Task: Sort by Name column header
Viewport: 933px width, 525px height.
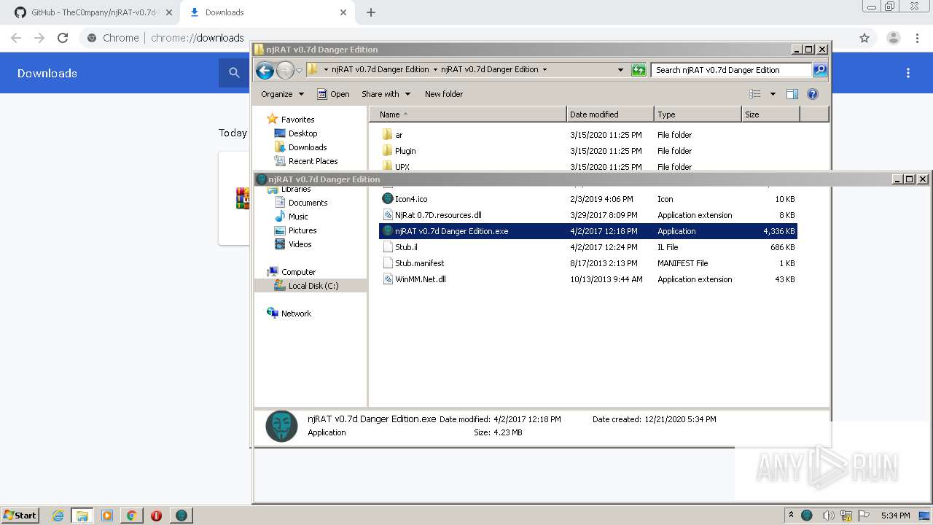Action: (x=467, y=114)
